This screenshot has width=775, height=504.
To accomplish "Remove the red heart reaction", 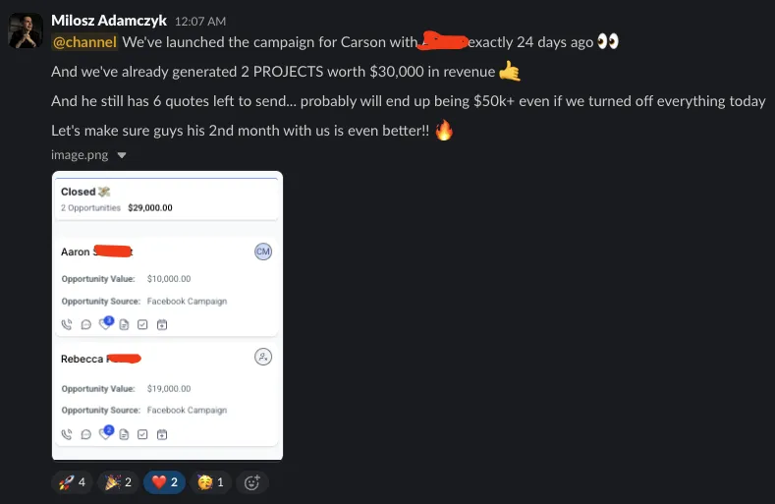I will [165, 482].
